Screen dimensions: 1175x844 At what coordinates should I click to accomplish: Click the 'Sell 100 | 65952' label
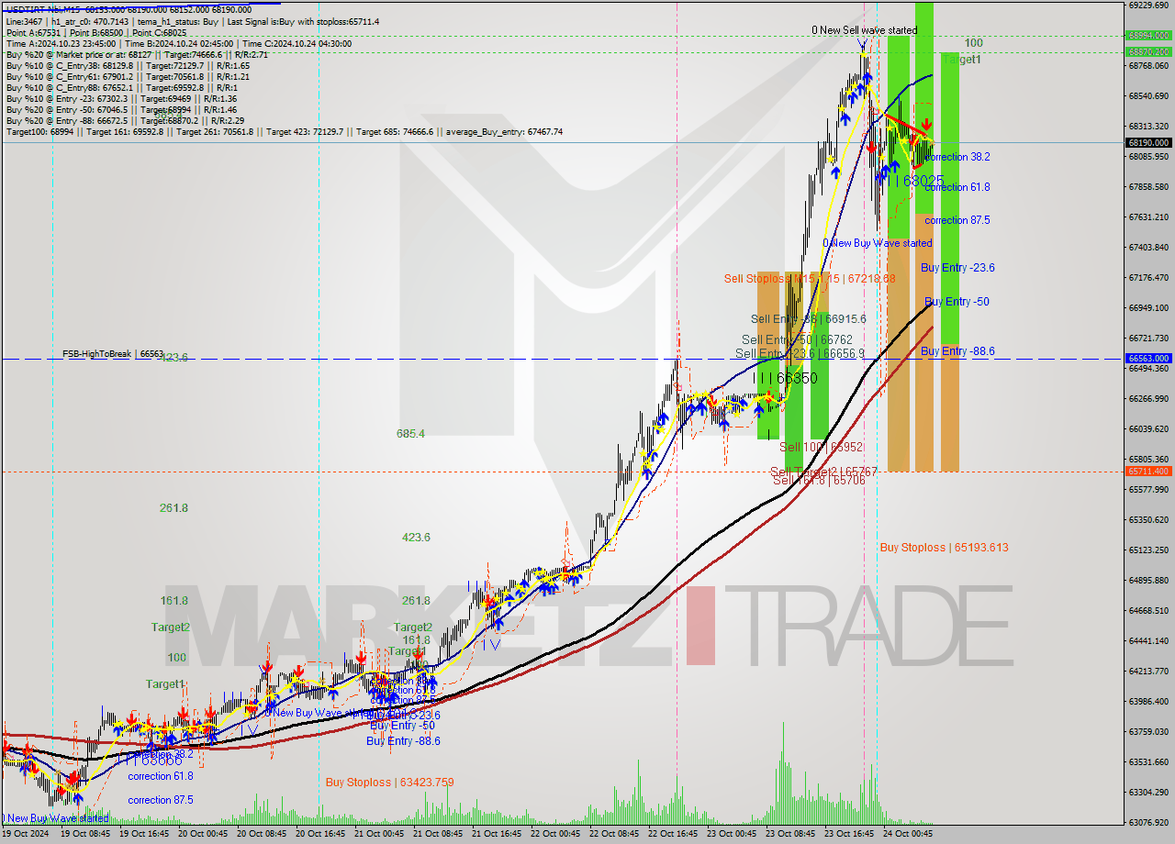[x=822, y=447]
